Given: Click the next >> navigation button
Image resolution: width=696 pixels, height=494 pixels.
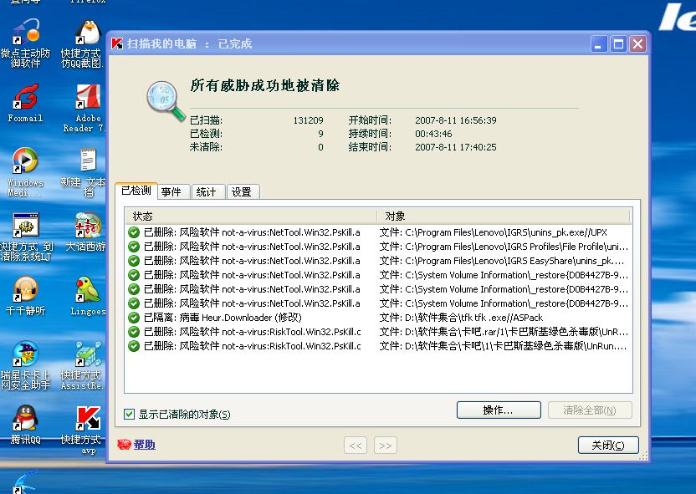Looking at the screenshot, I should pos(386,446).
